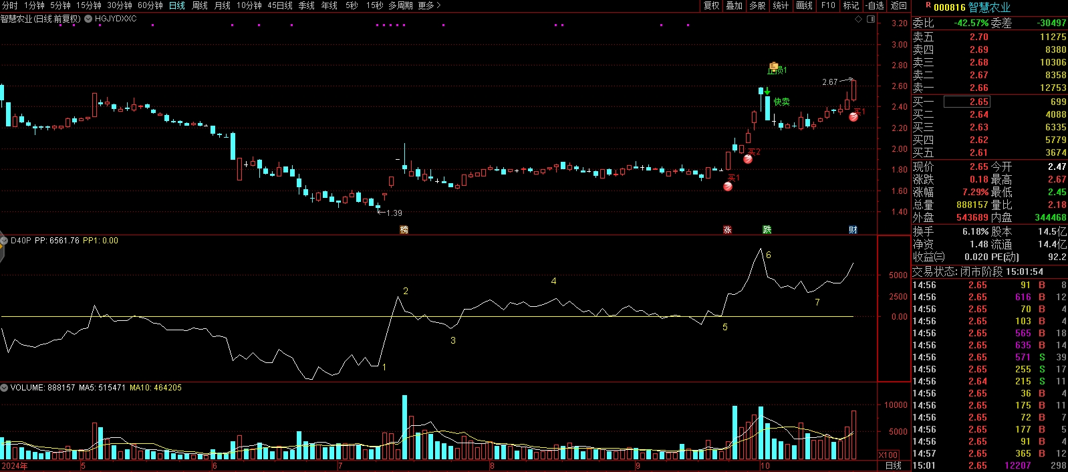Click the 换手 value 6.18%

coord(976,231)
